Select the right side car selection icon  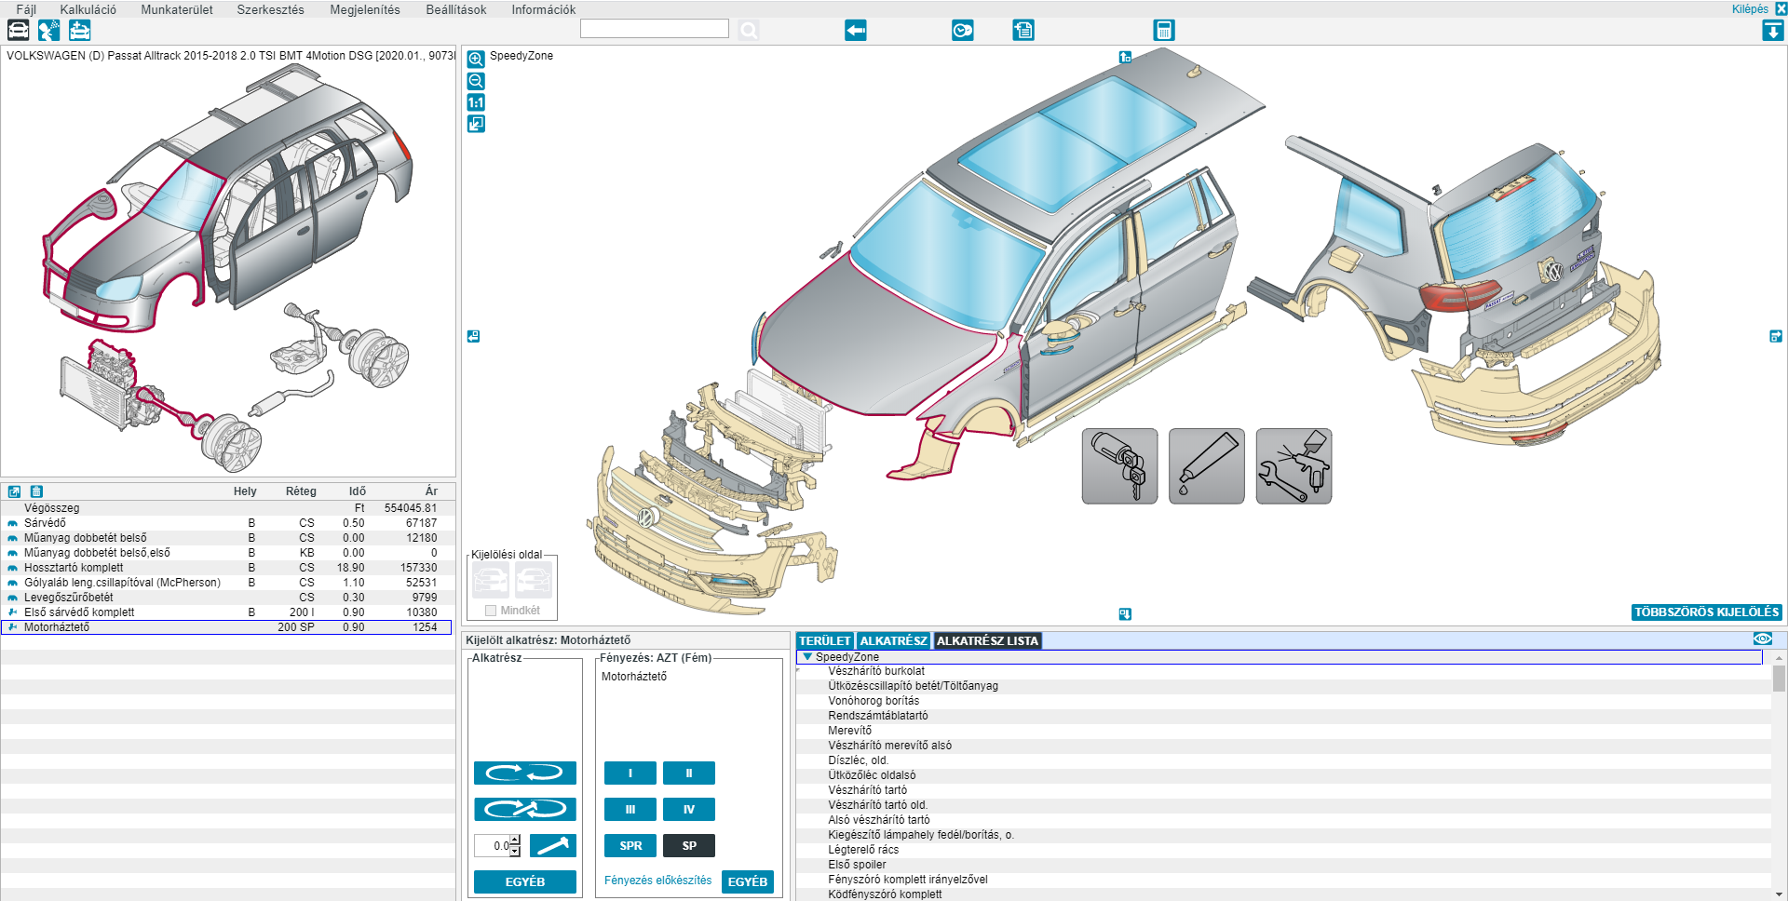click(x=534, y=580)
